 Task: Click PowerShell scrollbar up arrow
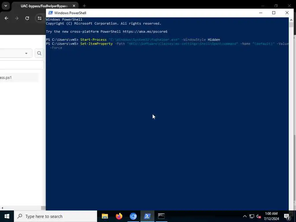click(x=291, y=20)
